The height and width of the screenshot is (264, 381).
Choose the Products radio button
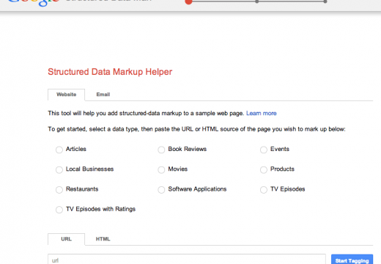264,169
